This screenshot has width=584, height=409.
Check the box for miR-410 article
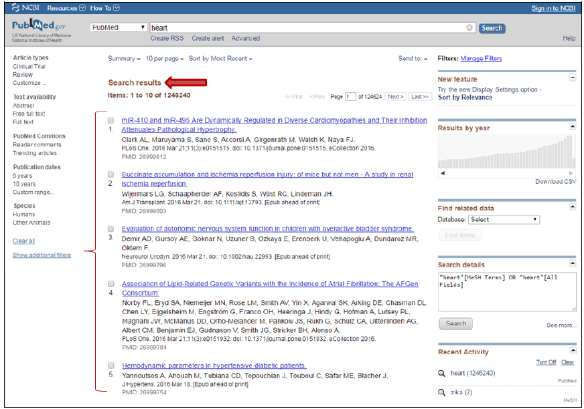pyautogui.click(x=111, y=120)
